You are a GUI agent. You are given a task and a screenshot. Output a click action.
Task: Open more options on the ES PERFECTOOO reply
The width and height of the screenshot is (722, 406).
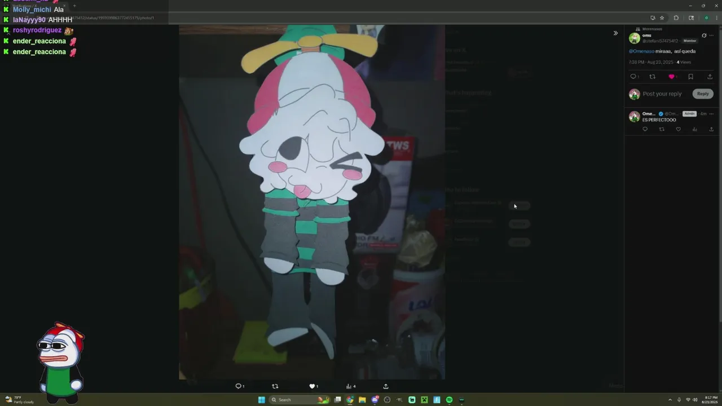coord(711,114)
